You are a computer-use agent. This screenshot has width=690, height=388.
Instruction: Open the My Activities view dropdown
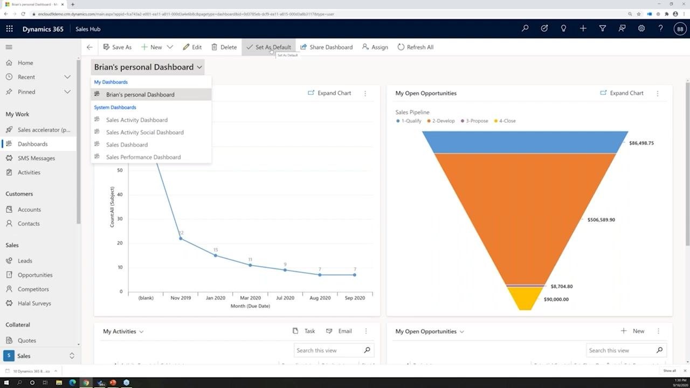141,332
